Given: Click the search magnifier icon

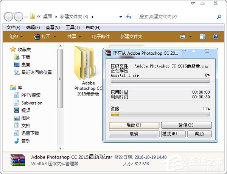Looking at the screenshot, I should pyautogui.click(x=219, y=17).
